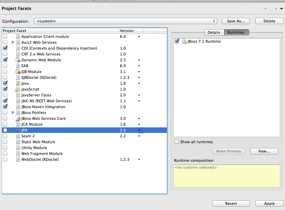The width and height of the screenshot is (285, 210).
Task: Open the JAX-RS version dropdown arrow
Action: coord(139,101)
